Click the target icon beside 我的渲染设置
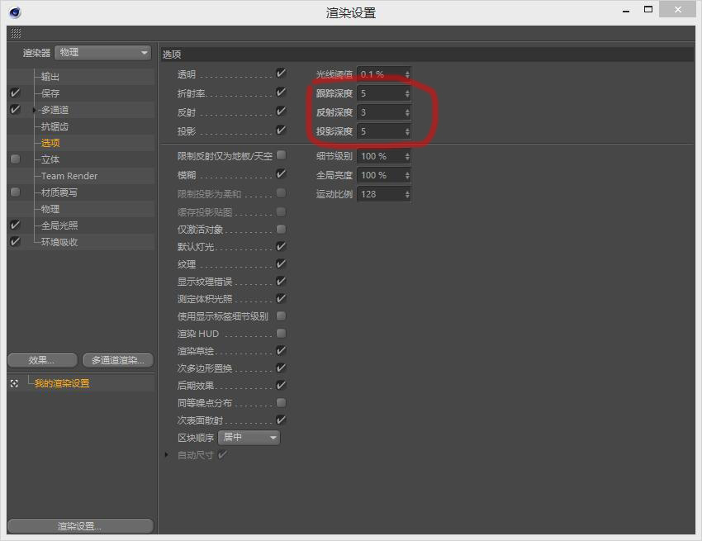The width and height of the screenshot is (702, 541). click(x=14, y=383)
